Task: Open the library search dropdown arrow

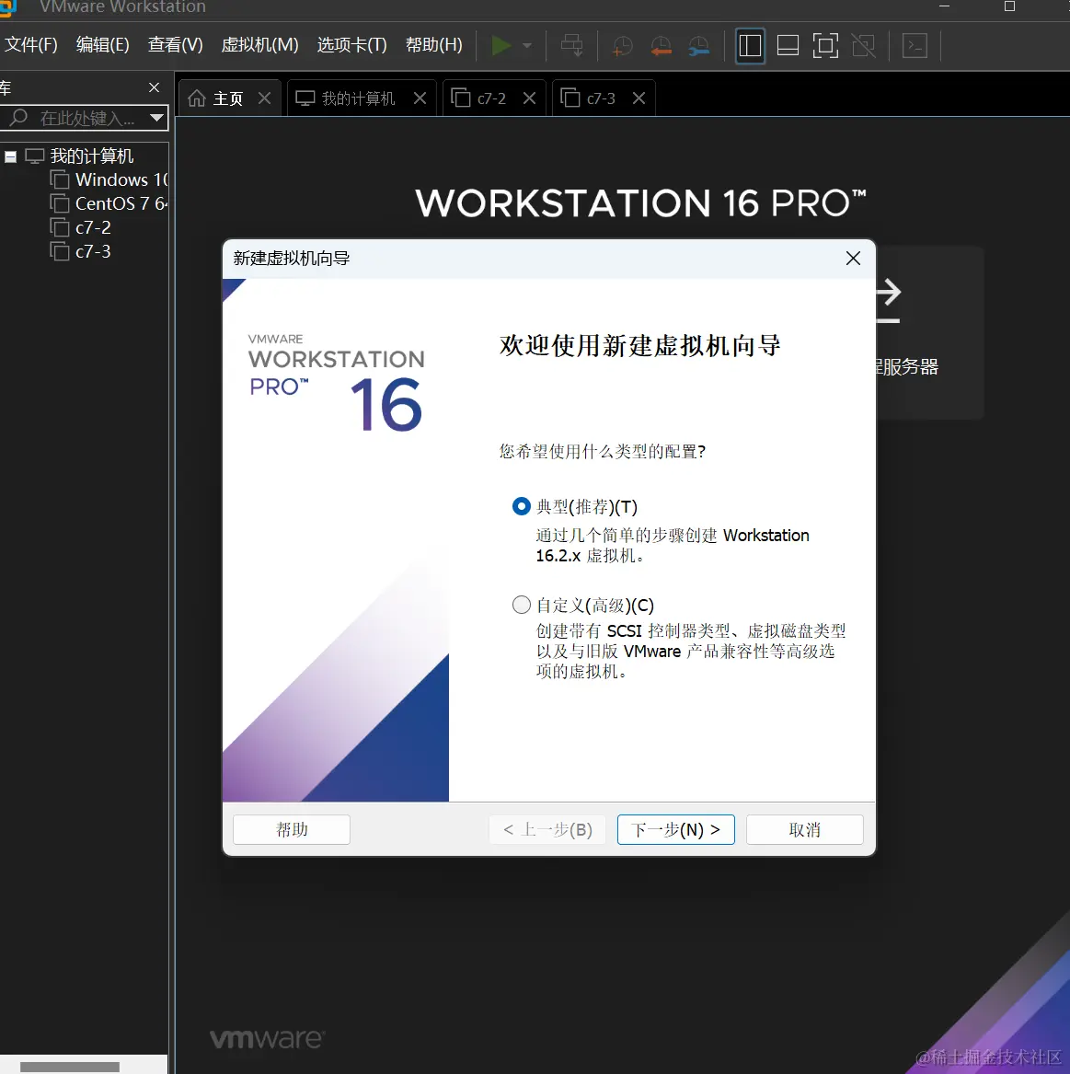Action: 156,118
